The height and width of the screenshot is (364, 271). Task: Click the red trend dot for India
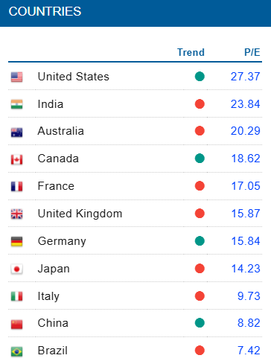(x=200, y=104)
